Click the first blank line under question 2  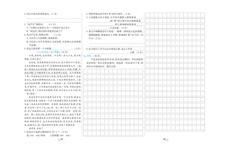(53, 19)
